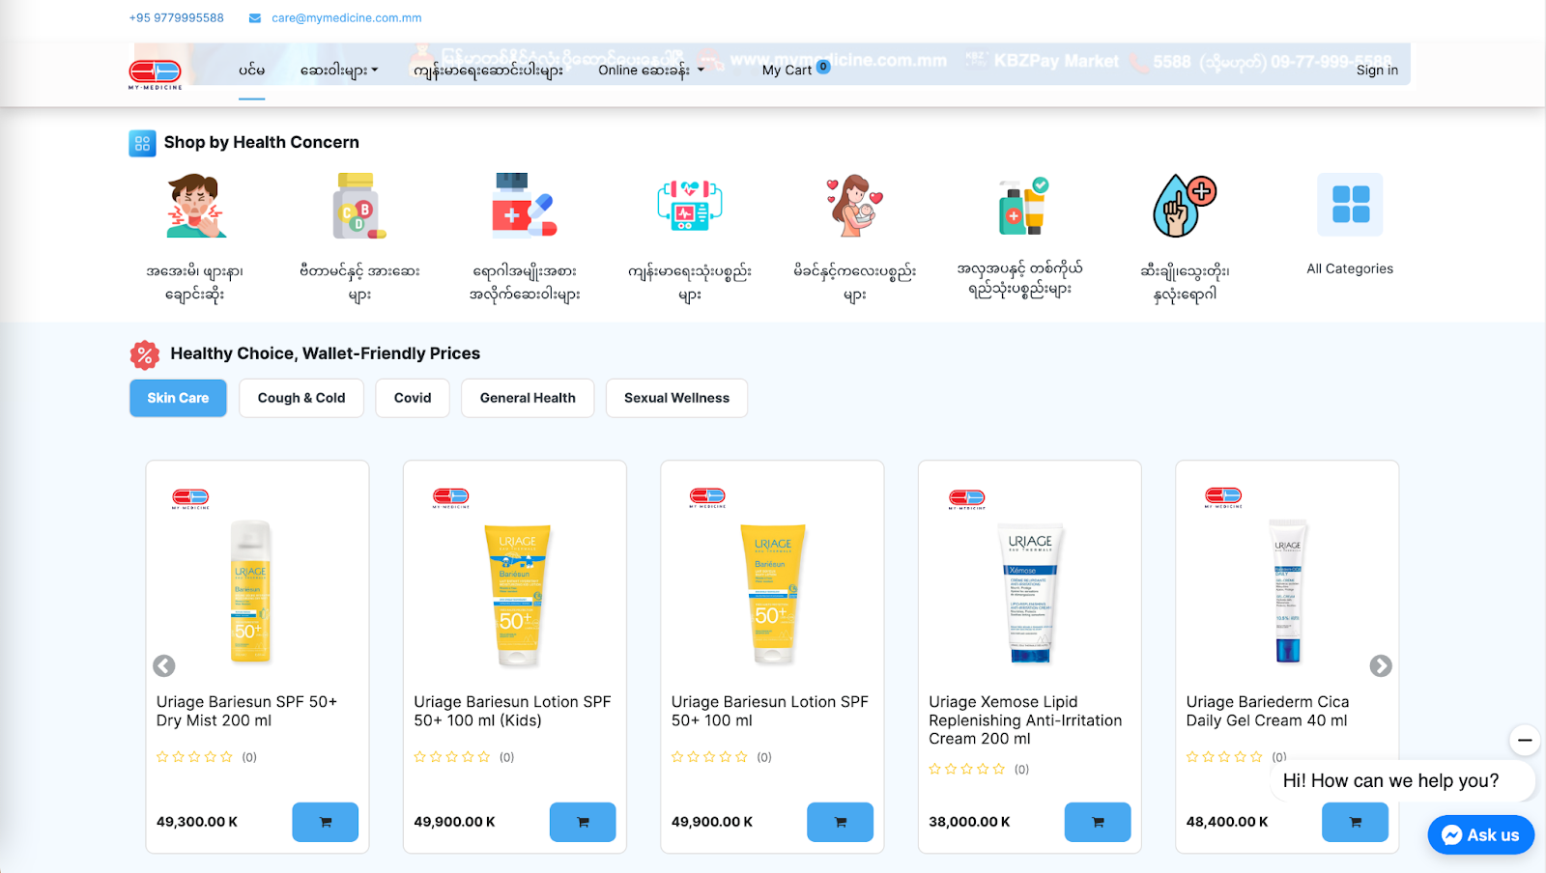The width and height of the screenshot is (1546, 873).
Task: Go to next products with right arrow
Action: 1381,666
